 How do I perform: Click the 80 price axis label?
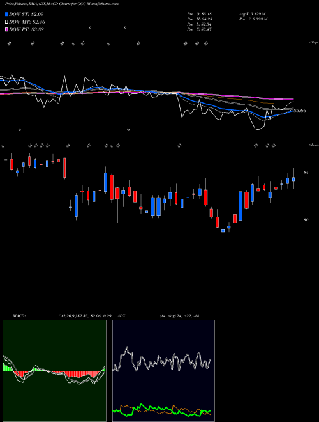[306, 220]
